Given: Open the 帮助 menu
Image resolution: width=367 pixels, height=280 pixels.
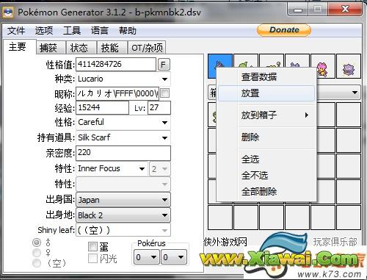Looking at the screenshot, I should tap(128, 31).
